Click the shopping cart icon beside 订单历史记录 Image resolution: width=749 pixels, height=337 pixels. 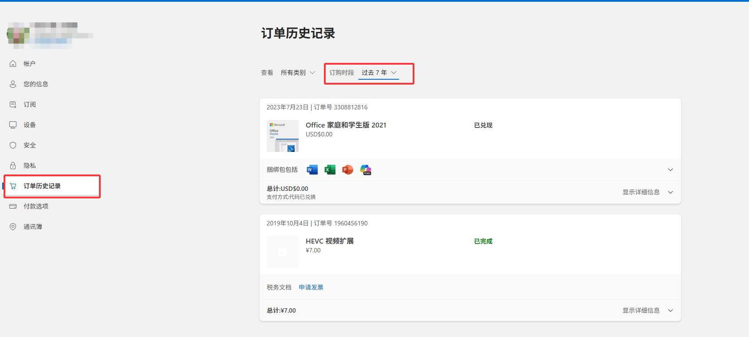click(13, 186)
